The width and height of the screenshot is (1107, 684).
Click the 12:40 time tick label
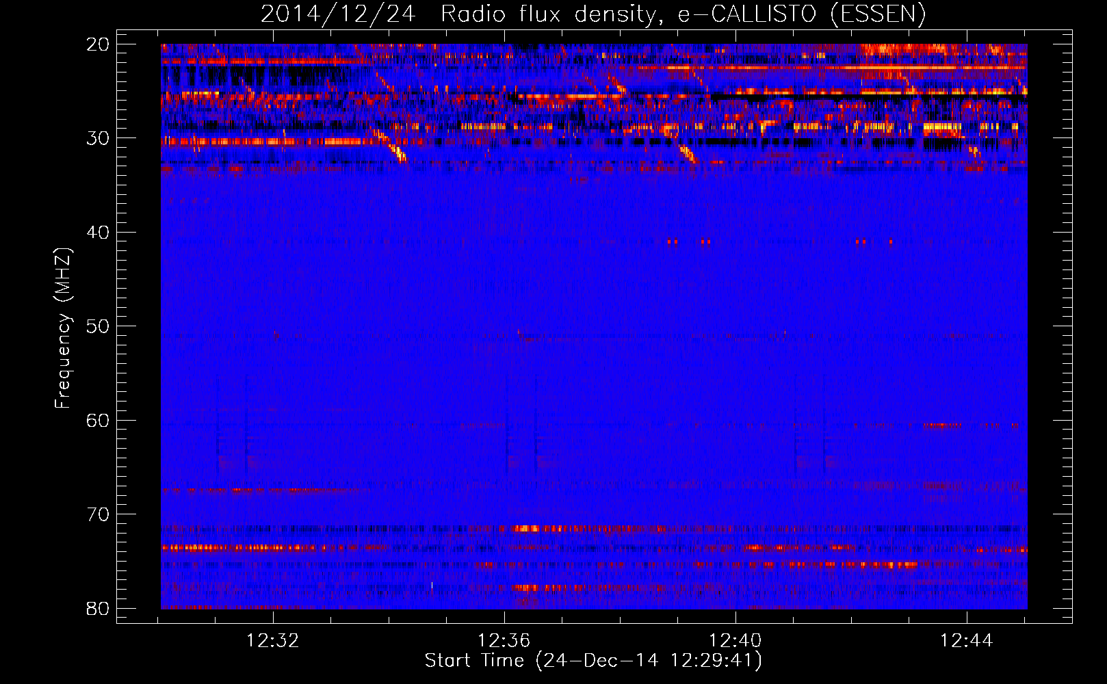[735, 641]
